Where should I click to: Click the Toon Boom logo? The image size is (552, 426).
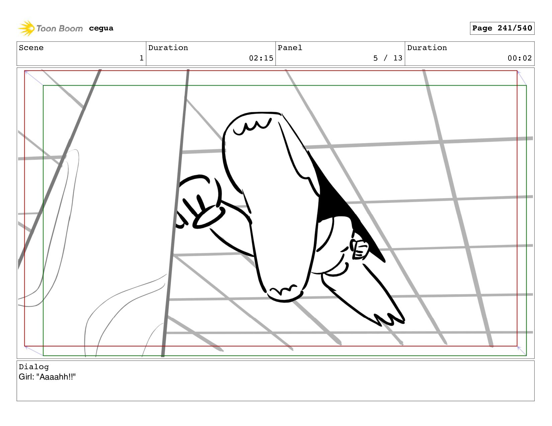tap(50, 28)
